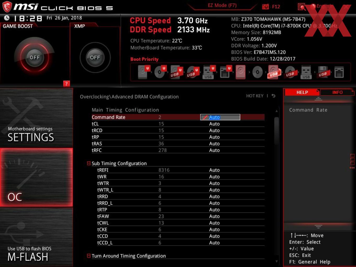
Task: Select the highlighted legacy USB hard disk icon
Action: tap(274, 72)
